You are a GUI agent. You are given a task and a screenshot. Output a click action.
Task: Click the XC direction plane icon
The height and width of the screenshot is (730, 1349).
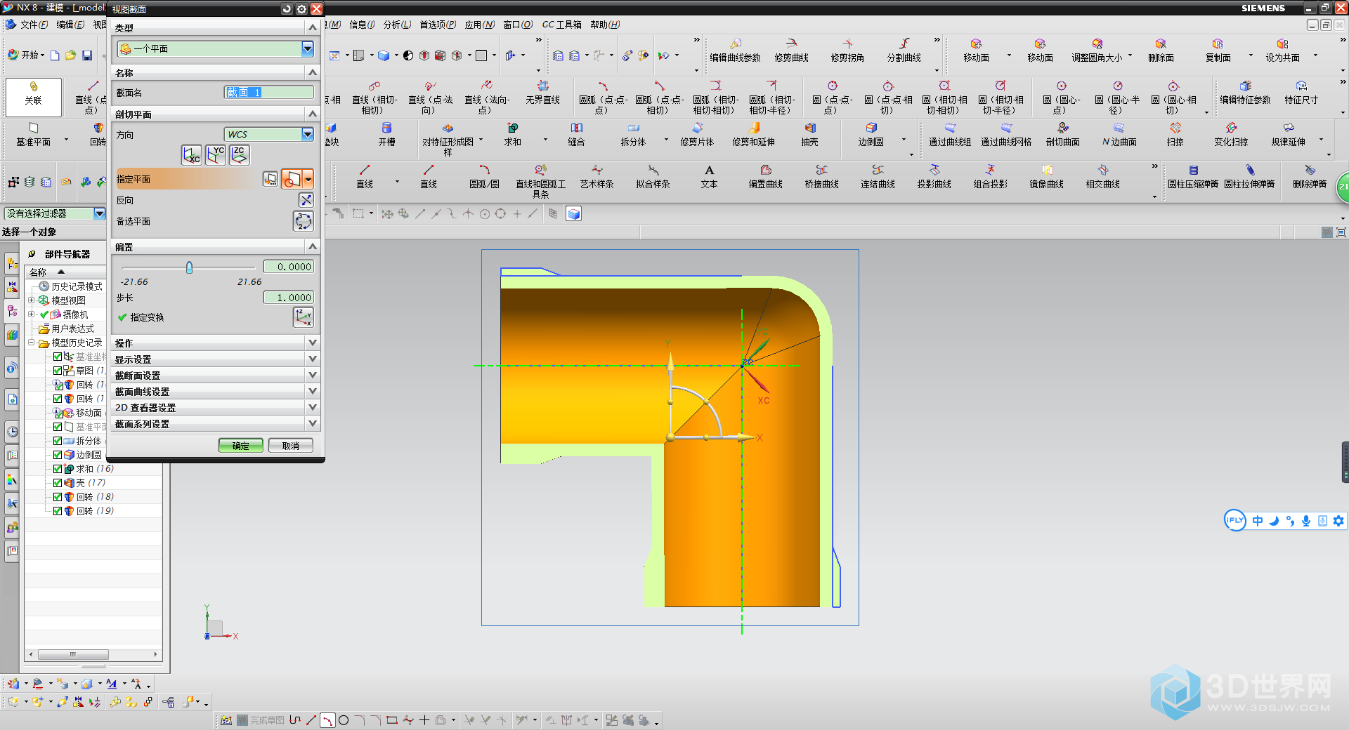(x=192, y=155)
